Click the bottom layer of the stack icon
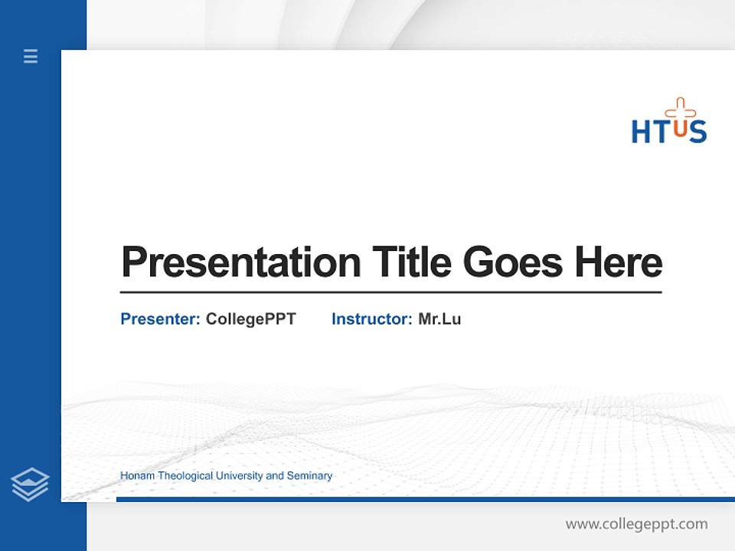Image resolution: width=735 pixels, height=551 pixels. click(x=30, y=495)
